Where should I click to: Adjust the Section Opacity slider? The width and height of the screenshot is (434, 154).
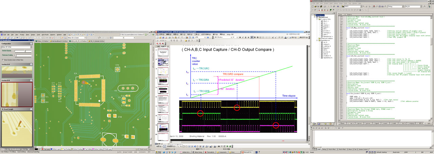pos(23,51)
